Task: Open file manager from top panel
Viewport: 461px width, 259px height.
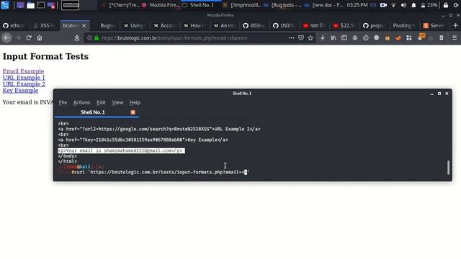Action: pyautogui.click(x=30, y=5)
